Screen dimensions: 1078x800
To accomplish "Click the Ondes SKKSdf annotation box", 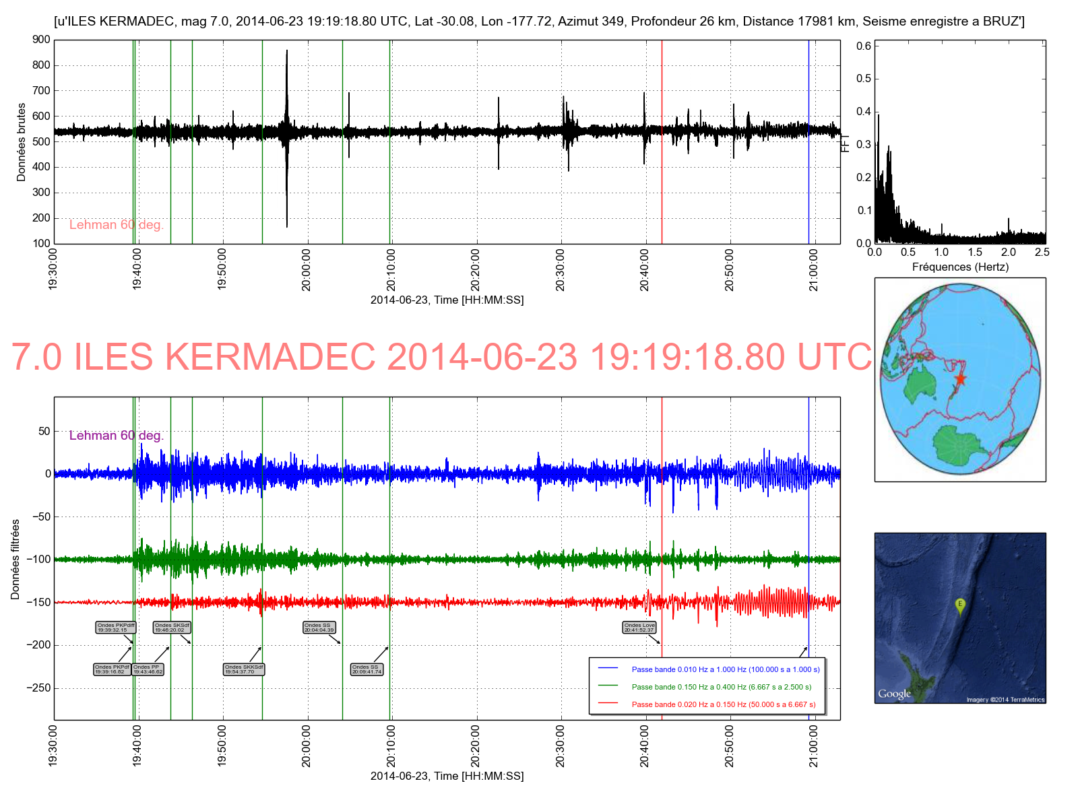I will [244, 669].
